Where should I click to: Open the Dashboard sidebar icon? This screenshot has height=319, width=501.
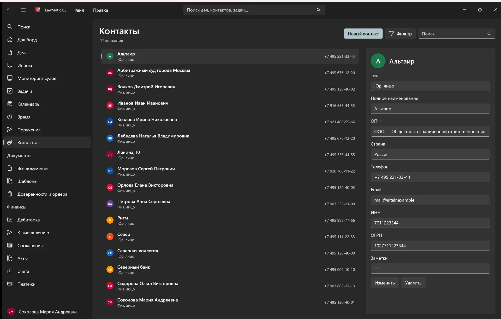click(x=10, y=39)
